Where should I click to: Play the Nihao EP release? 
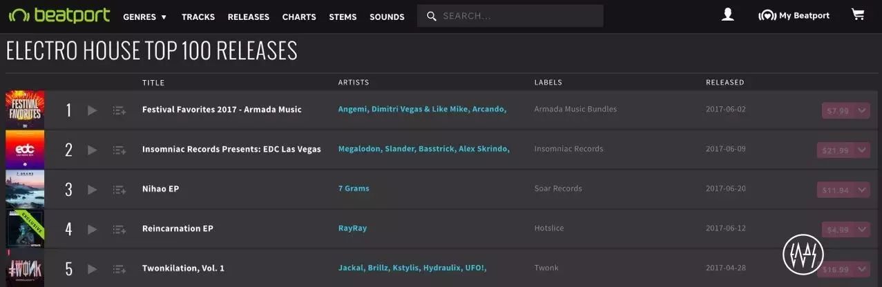coord(93,190)
